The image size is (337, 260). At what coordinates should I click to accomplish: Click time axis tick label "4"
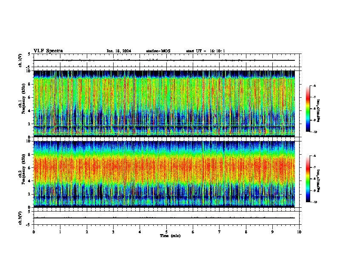[x=140, y=232]
